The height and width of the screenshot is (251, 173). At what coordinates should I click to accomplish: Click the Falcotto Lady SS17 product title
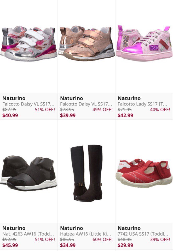[142, 104]
